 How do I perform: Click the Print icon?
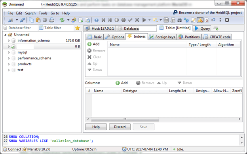click(52, 20)
